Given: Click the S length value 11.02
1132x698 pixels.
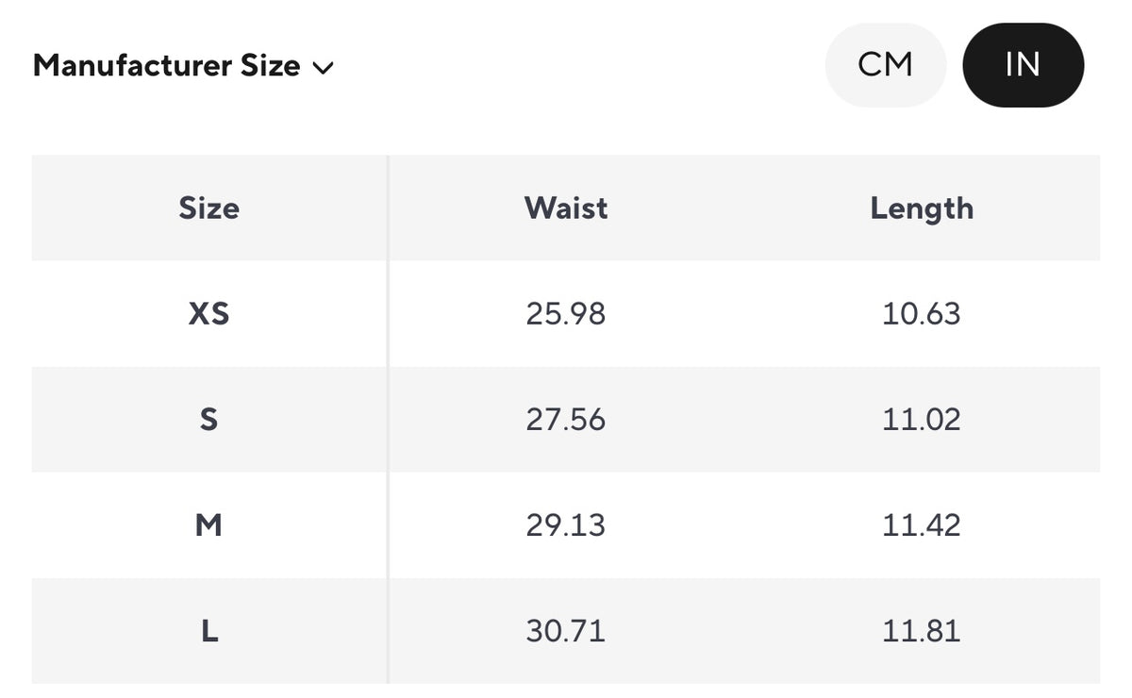Looking at the screenshot, I should tap(922, 419).
